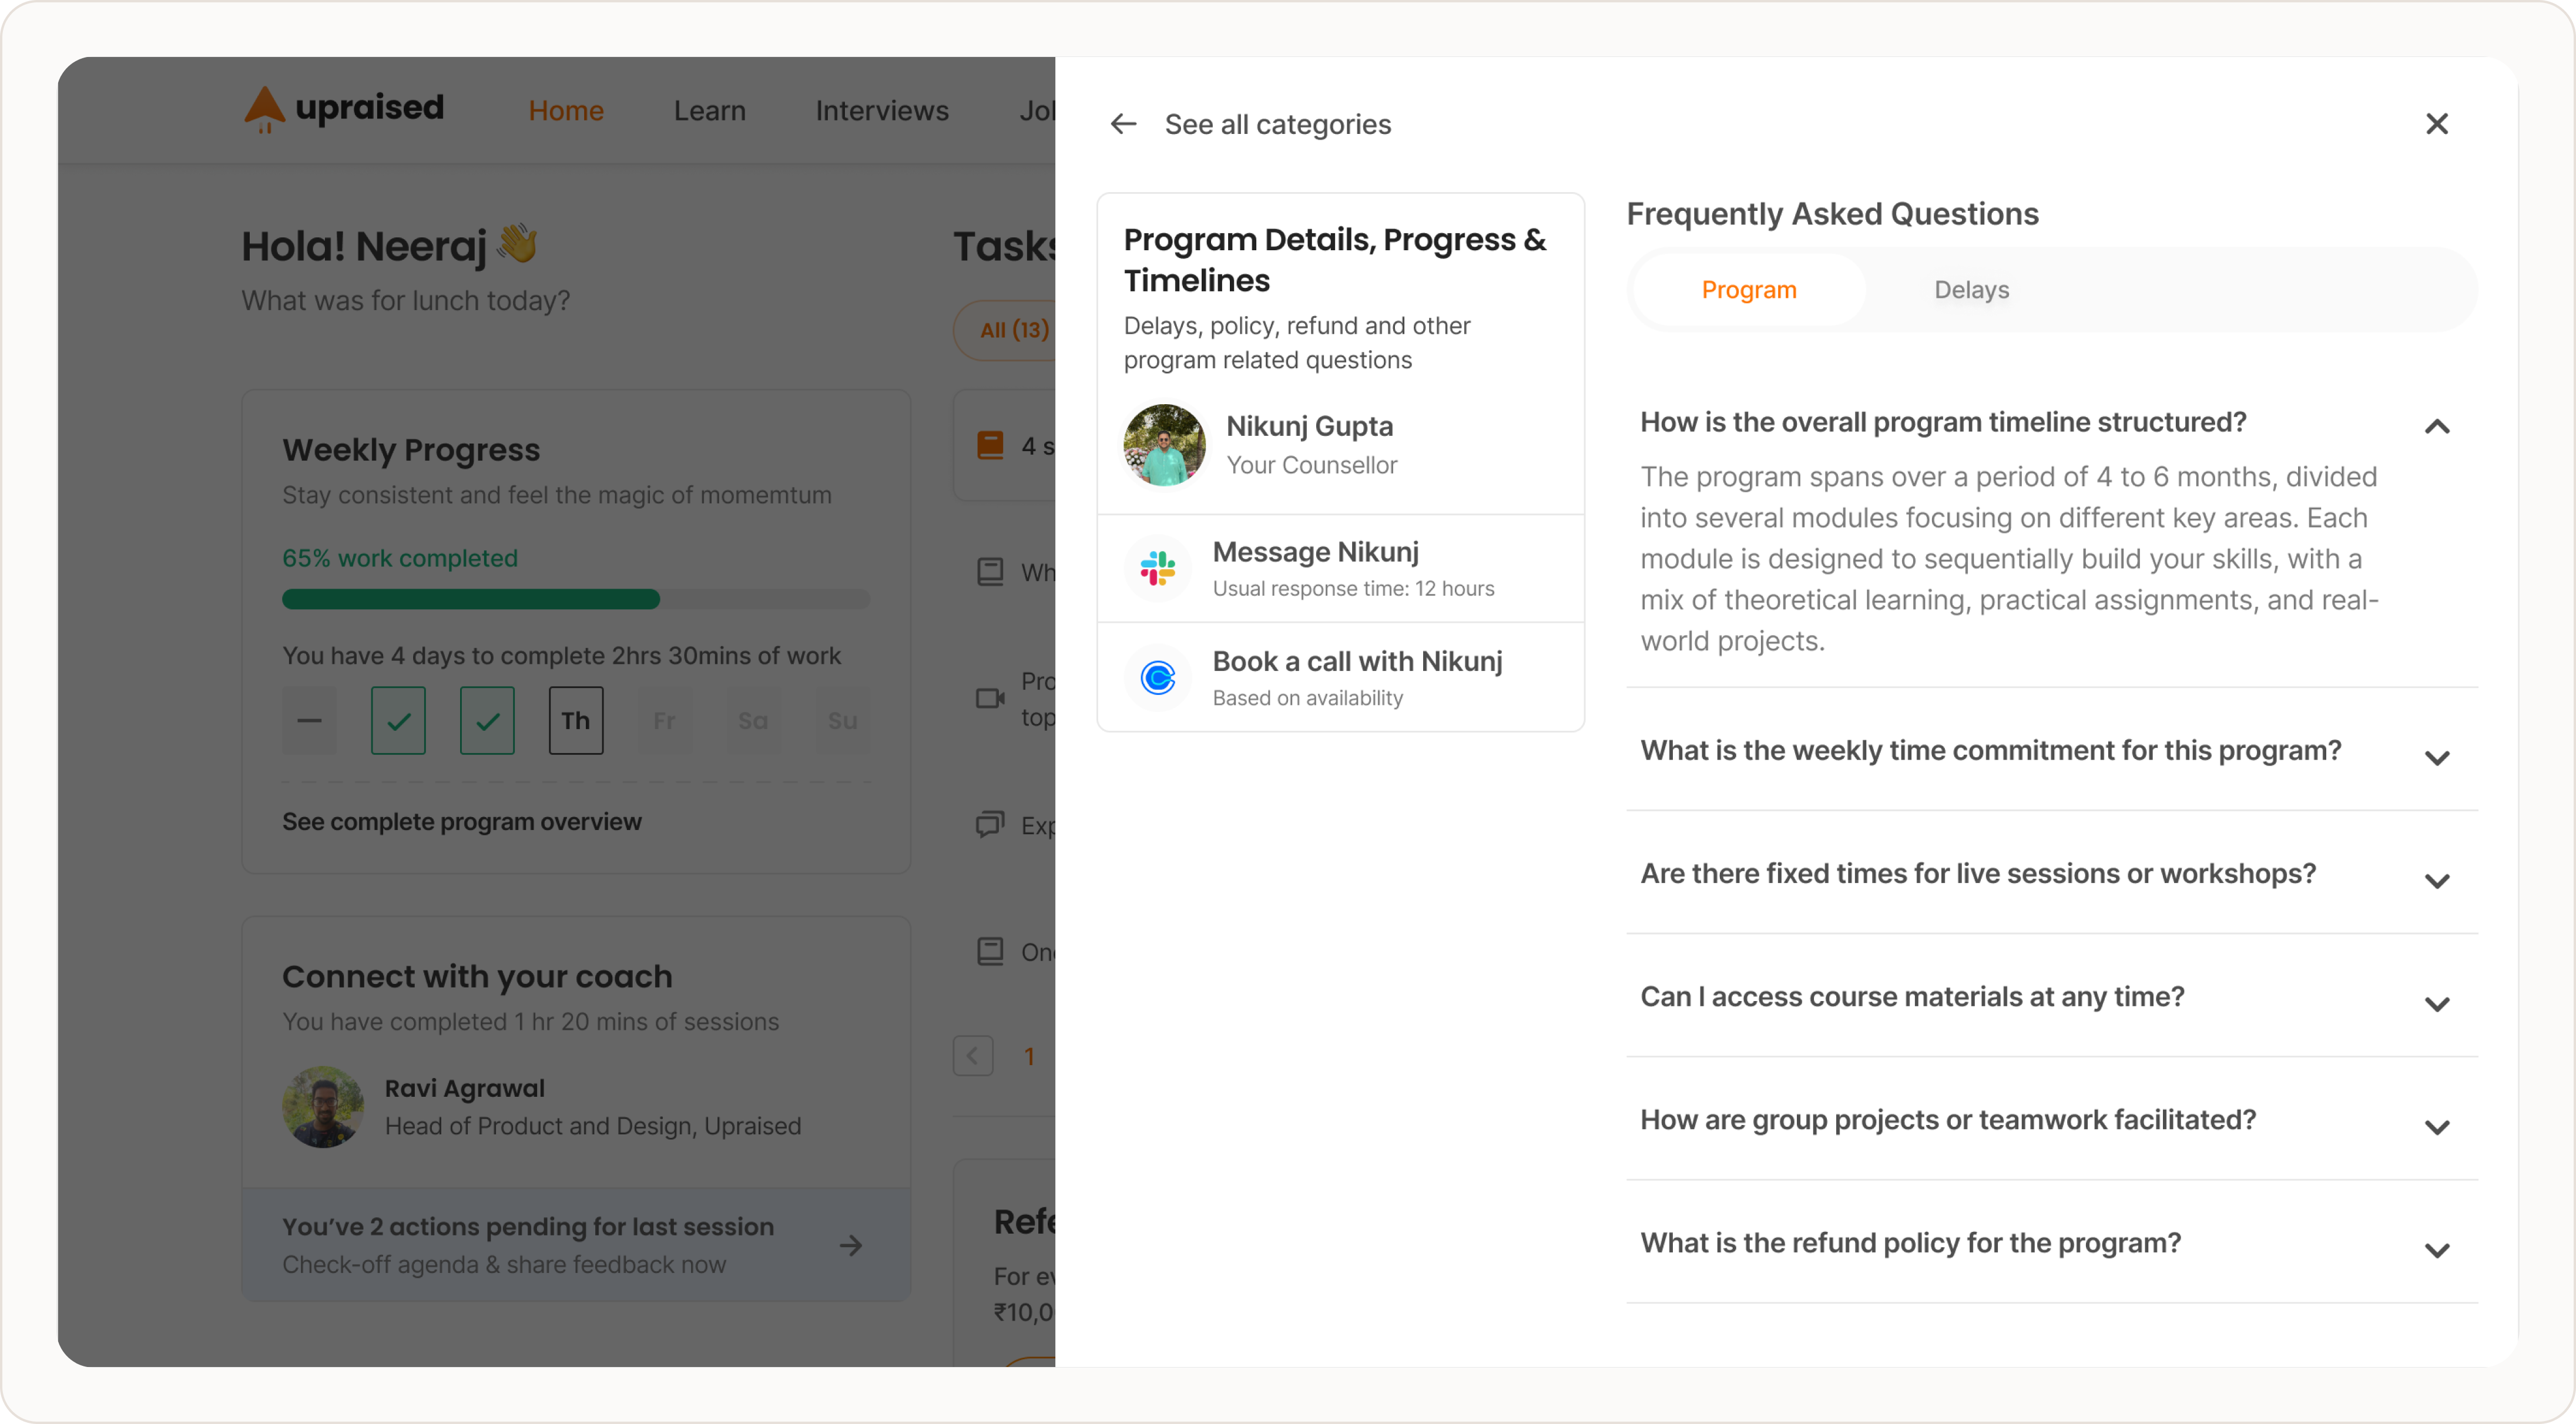The height and width of the screenshot is (1424, 2576).
Task: Collapse the overall program timeline question
Action: point(2437,427)
